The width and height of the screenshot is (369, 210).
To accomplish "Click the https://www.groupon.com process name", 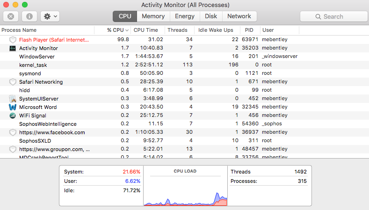I will point(54,149).
